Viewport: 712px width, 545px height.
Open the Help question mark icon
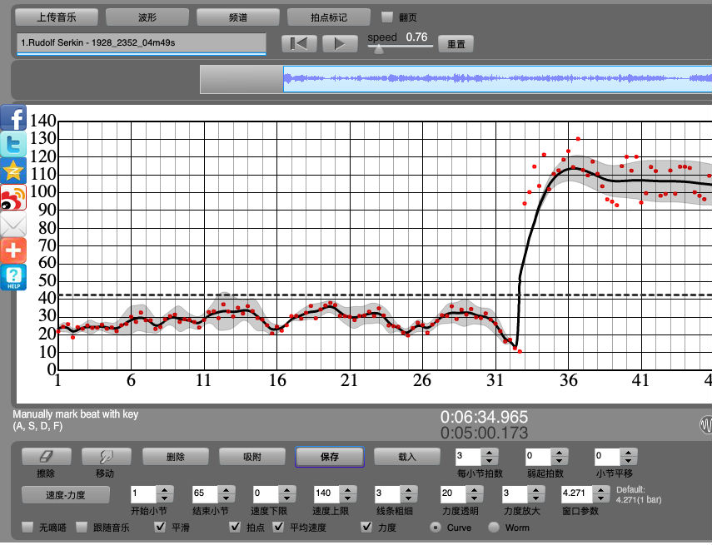pyautogui.click(x=13, y=277)
